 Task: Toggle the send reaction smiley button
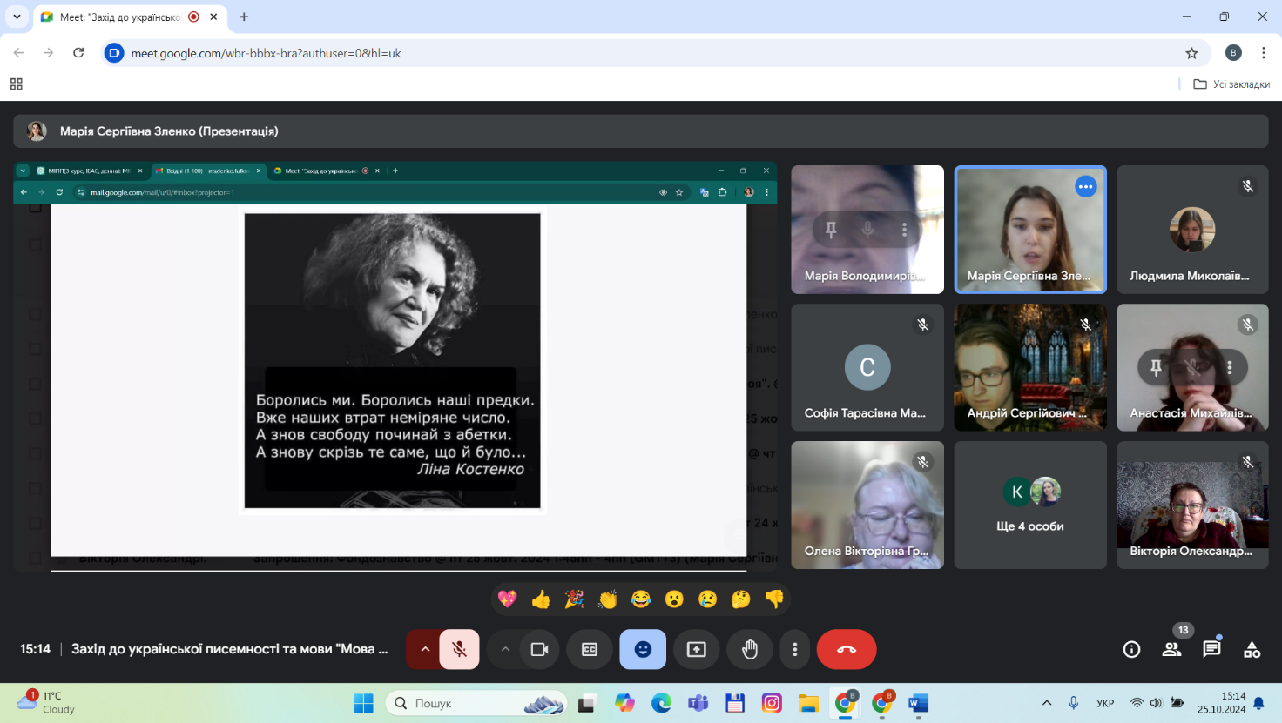point(643,649)
